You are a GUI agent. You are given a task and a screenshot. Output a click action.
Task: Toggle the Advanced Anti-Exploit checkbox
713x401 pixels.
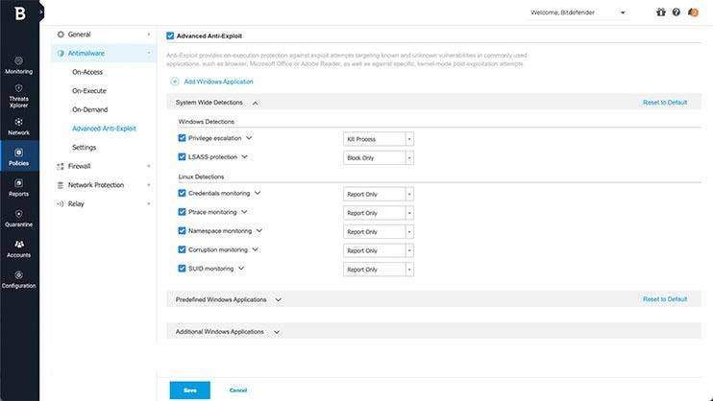click(171, 35)
